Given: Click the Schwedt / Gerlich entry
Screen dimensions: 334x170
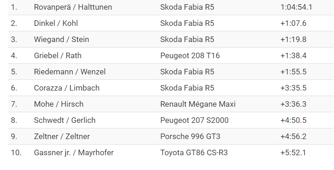Looking at the screenshot, I should coord(65,120).
